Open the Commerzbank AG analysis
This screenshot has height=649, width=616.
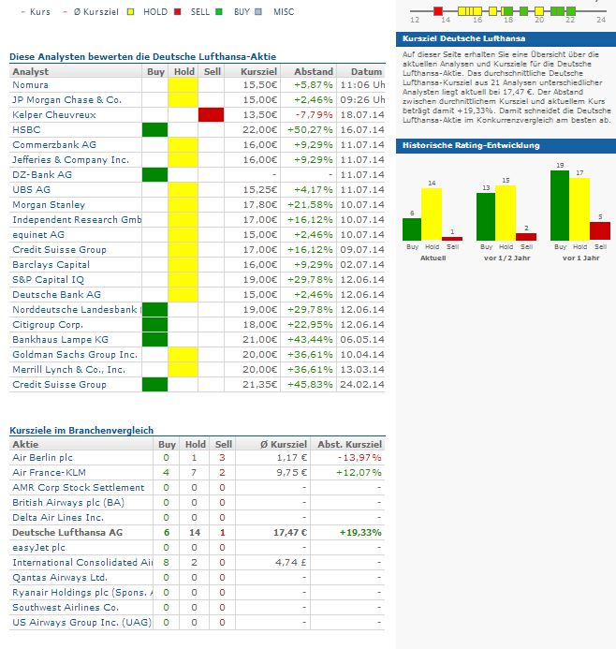pos(54,144)
